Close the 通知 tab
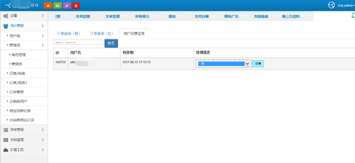The image size is (355, 163). click(184, 16)
